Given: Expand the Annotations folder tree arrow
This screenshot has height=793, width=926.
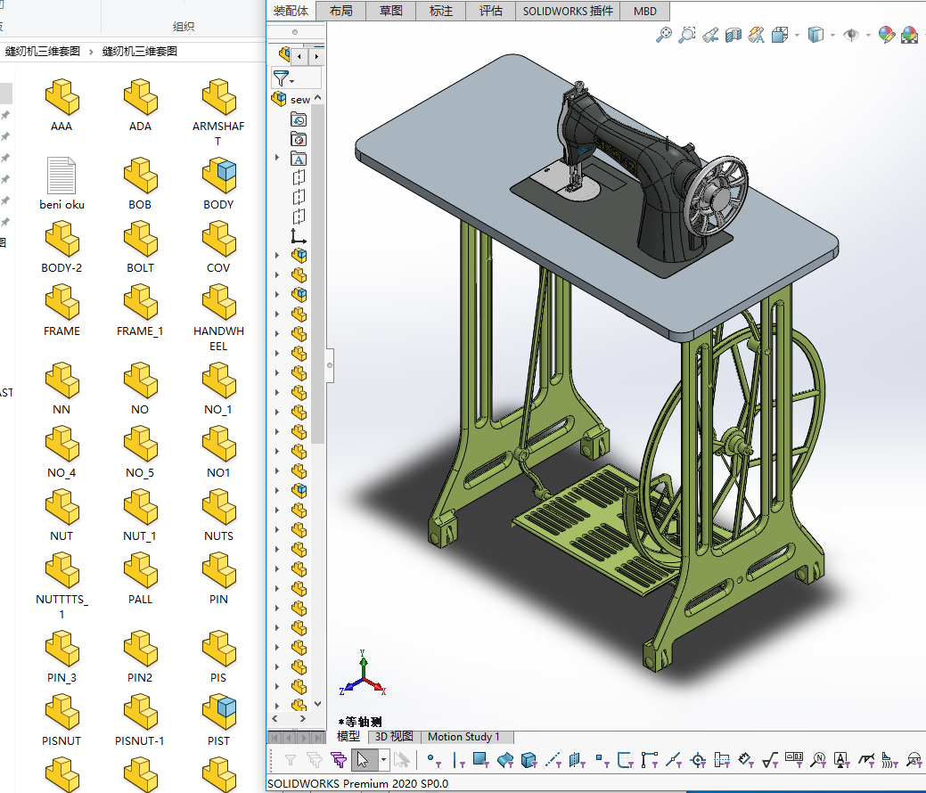Looking at the screenshot, I should tap(277, 159).
